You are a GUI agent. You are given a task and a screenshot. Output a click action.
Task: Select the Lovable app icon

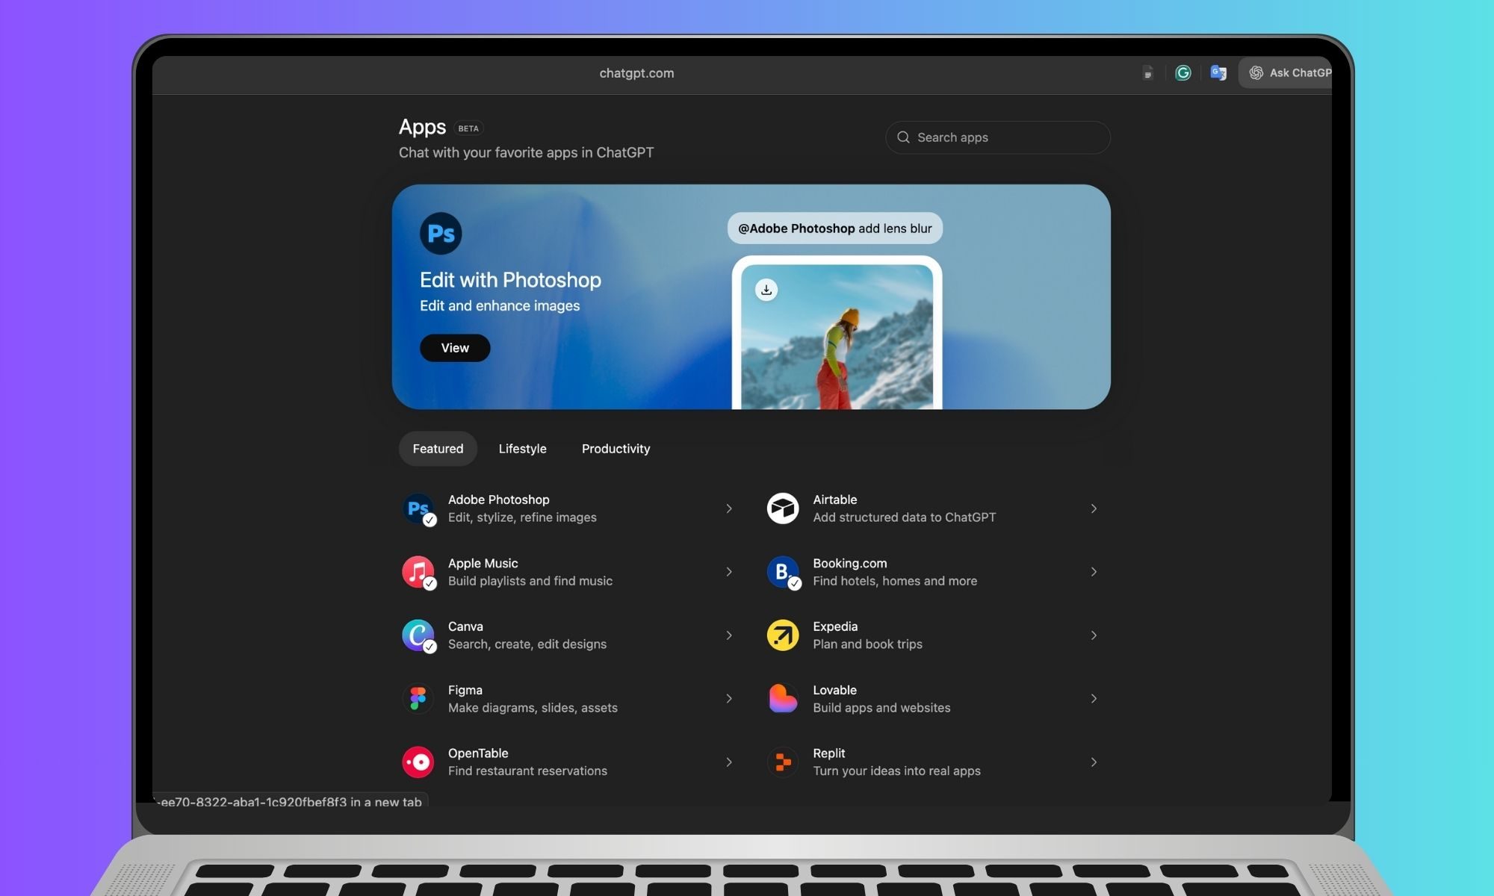click(782, 698)
